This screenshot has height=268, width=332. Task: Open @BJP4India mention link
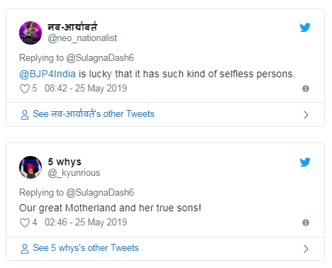tap(48, 74)
